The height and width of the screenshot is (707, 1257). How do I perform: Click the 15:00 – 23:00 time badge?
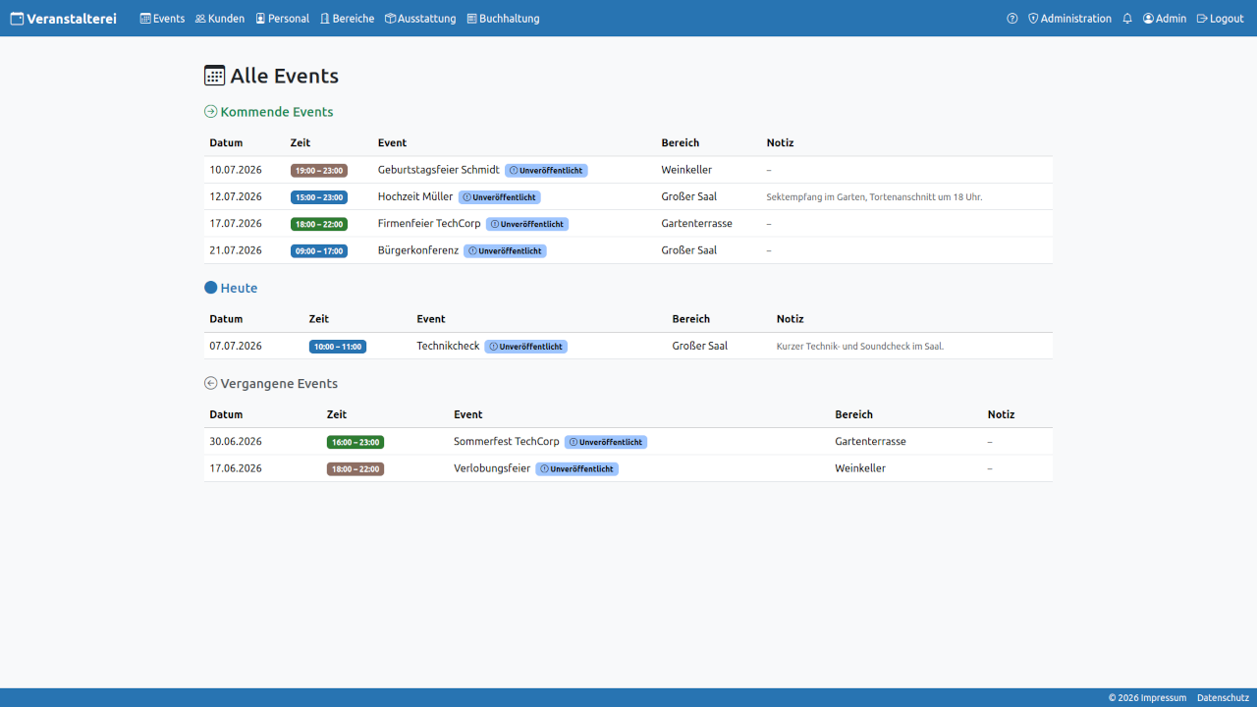[x=319, y=197]
